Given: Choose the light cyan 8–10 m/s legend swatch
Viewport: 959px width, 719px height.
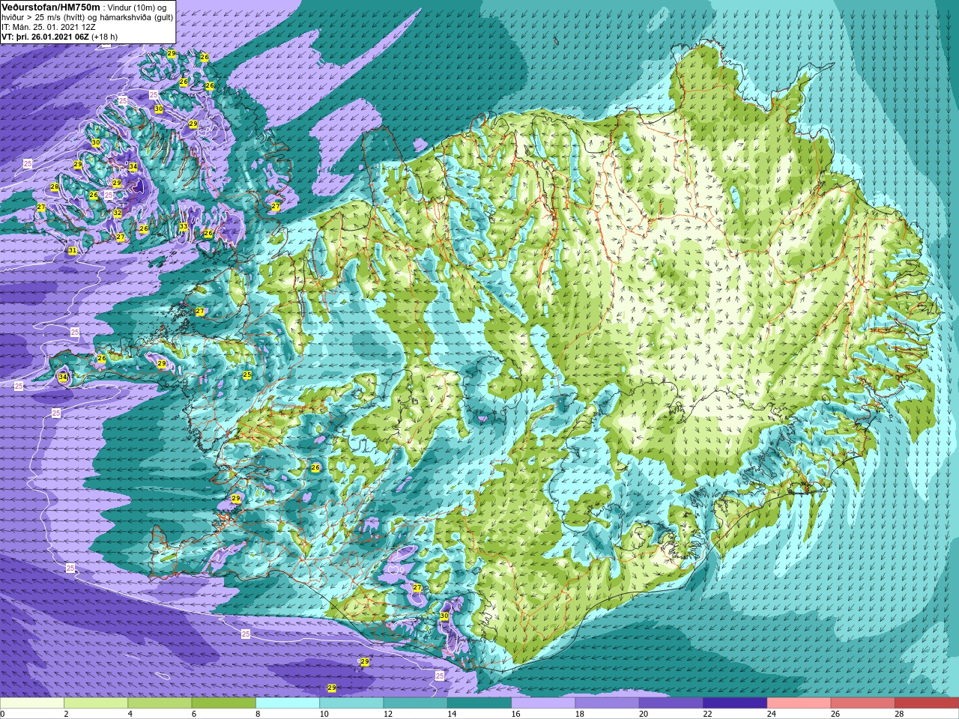Looking at the screenshot, I should pyautogui.click(x=287, y=703).
